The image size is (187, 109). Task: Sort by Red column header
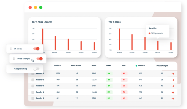[x=124, y=66]
